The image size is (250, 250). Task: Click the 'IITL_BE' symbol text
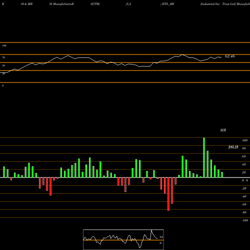(x=167, y=4)
